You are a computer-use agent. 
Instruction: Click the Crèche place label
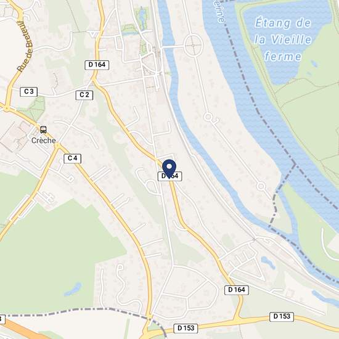coord(44,141)
